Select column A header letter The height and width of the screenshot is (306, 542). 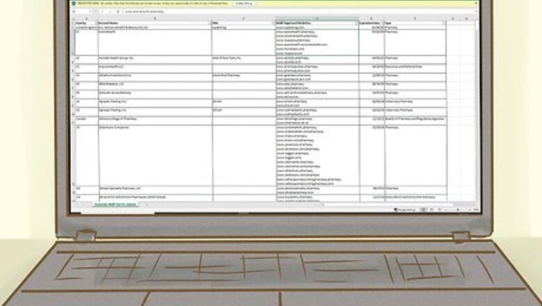pyautogui.click(x=85, y=18)
